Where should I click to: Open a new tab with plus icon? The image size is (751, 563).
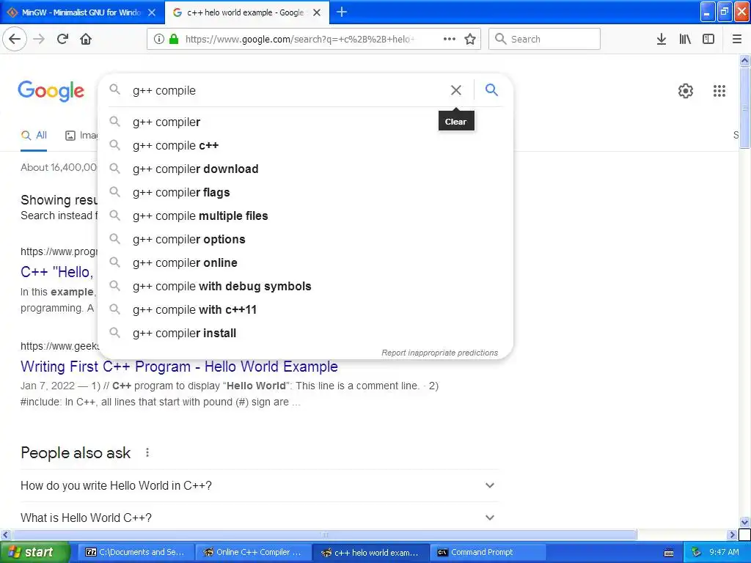point(342,12)
